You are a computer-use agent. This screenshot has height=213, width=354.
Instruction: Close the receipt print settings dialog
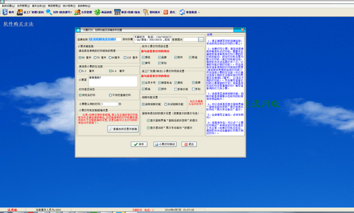point(243,30)
